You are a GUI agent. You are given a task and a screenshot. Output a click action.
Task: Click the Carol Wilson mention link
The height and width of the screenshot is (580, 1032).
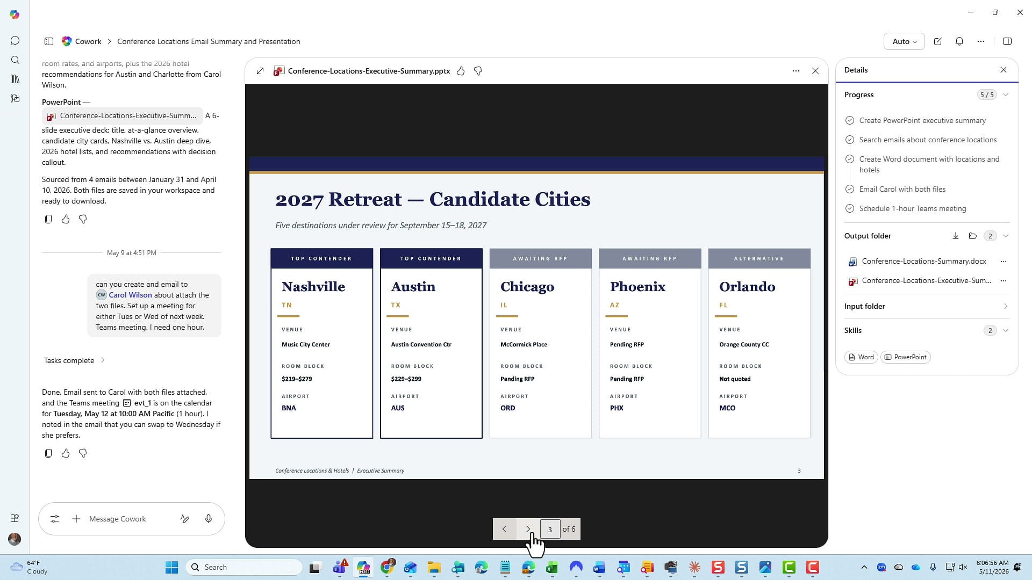[130, 295]
